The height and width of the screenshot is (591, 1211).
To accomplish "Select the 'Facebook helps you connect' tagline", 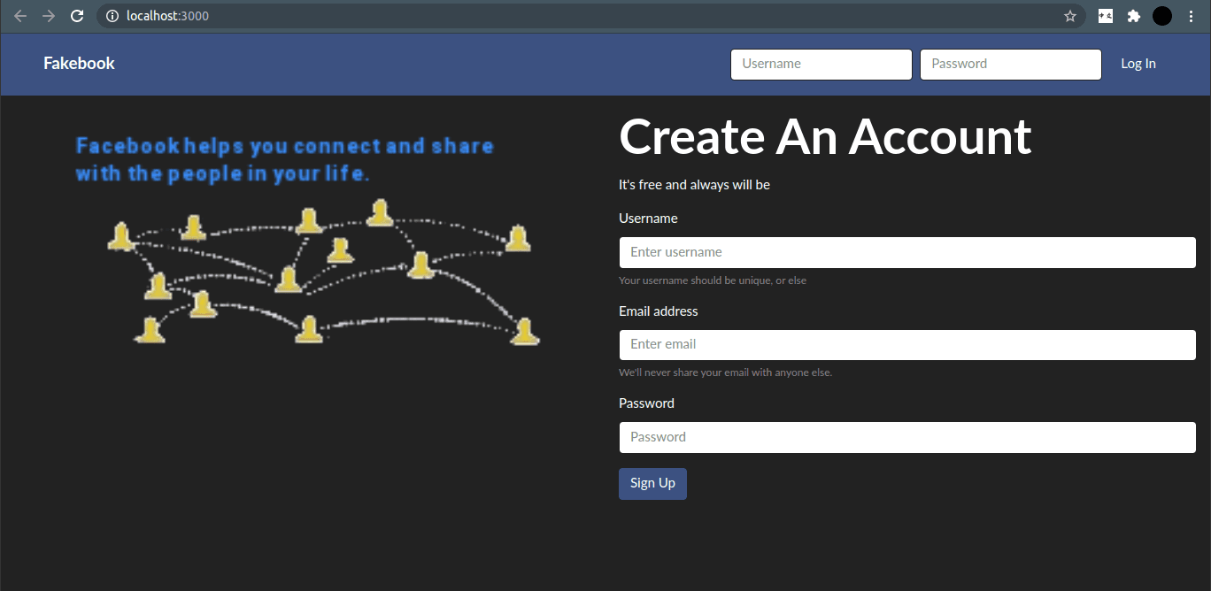I will tap(285, 159).
